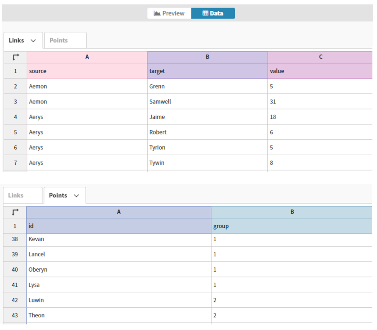Screen dimensions: 377x330
Task: Click the chart icon beside Preview
Action: point(157,13)
